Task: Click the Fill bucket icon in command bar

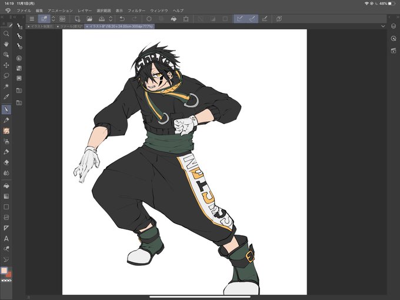Action: 174,19
